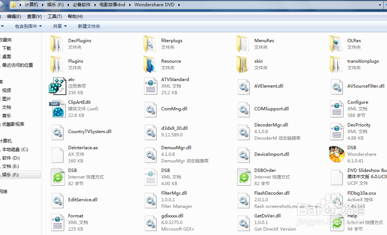Select the ATVStandard XML file icon
Screen dimensions: 387x235
(x=151, y=86)
